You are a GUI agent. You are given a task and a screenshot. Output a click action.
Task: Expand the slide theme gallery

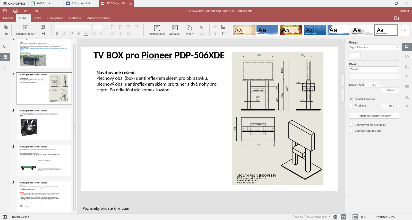point(405,30)
